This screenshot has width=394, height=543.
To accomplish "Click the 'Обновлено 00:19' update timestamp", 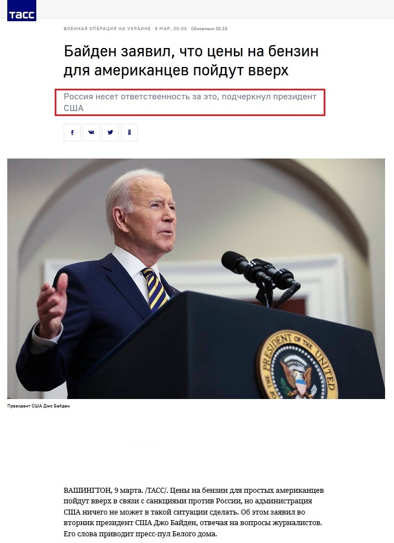I will coord(209,28).
